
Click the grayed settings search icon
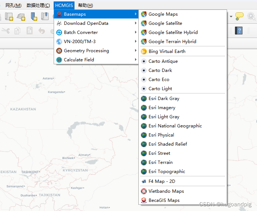pos(252,16)
